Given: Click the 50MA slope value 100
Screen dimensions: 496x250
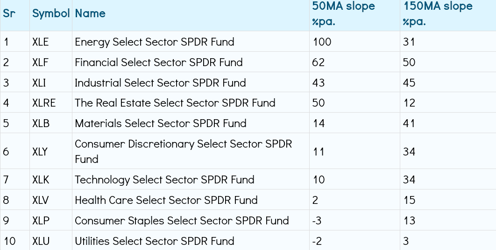Looking at the screenshot, I should click(x=322, y=42).
